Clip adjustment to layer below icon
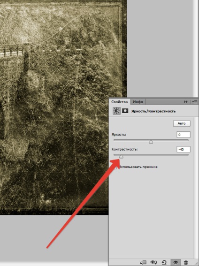The image size is (199, 266). pyautogui.click(x=143, y=262)
